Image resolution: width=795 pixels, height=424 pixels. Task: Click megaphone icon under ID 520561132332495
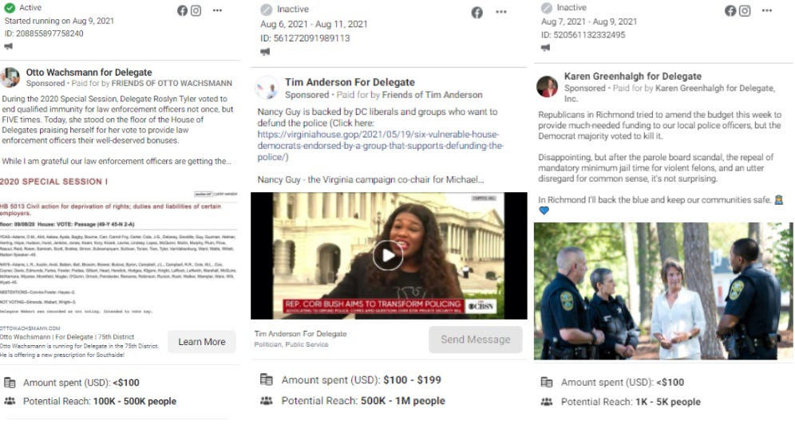pyautogui.click(x=545, y=48)
